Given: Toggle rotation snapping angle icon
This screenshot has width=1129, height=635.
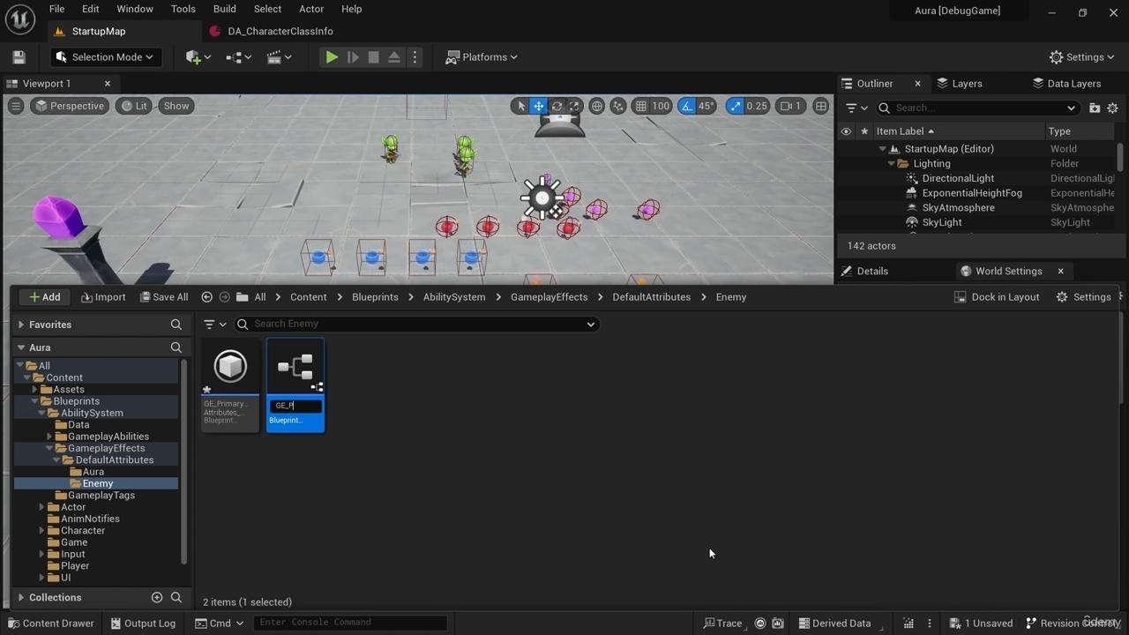Looking at the screenshot, I should [x=686, y=106].
